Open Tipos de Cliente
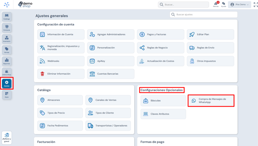 click(x=108, y=113)
